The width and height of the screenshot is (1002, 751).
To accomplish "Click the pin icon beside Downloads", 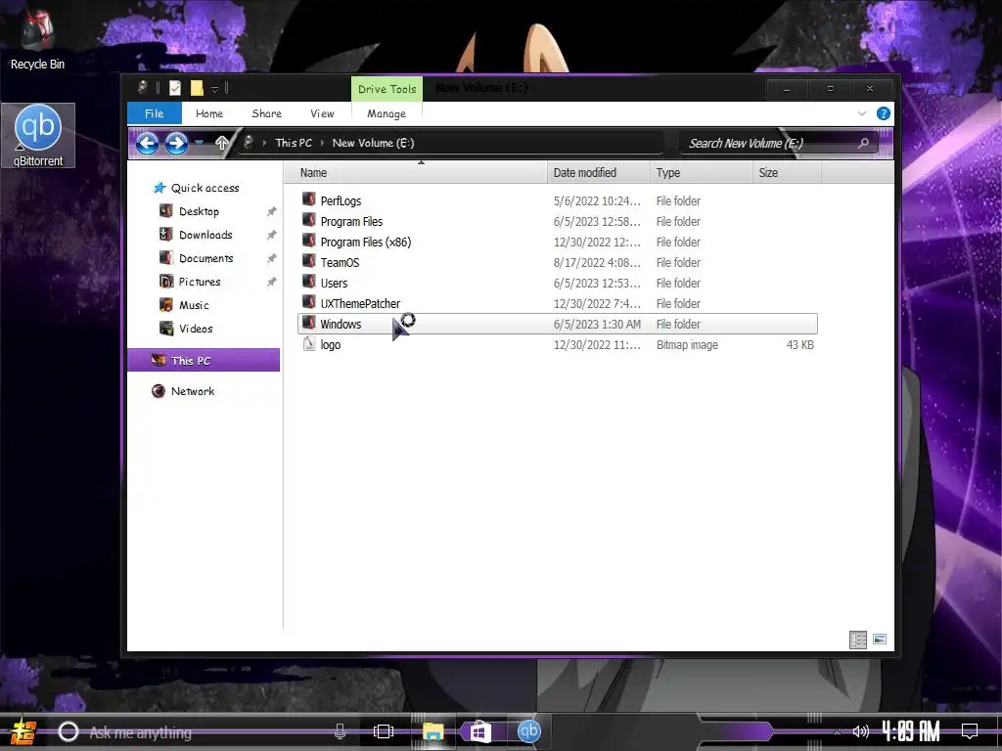I will pyautogui.click(x=272, y=235).
